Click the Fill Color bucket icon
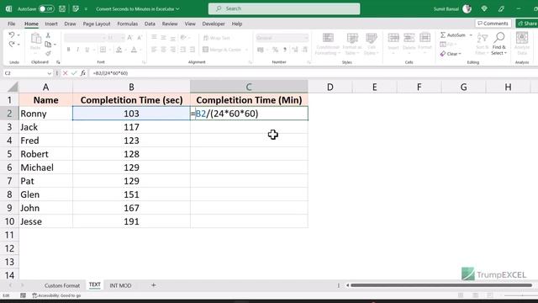 [x=119, y=50]
